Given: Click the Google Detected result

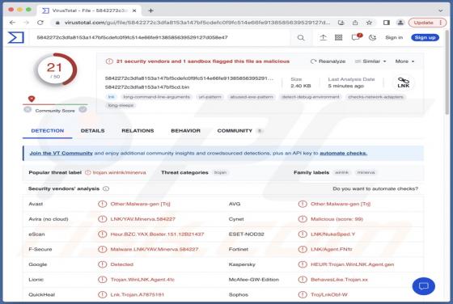Looking at the screenshot, I should tap(121, 264).
